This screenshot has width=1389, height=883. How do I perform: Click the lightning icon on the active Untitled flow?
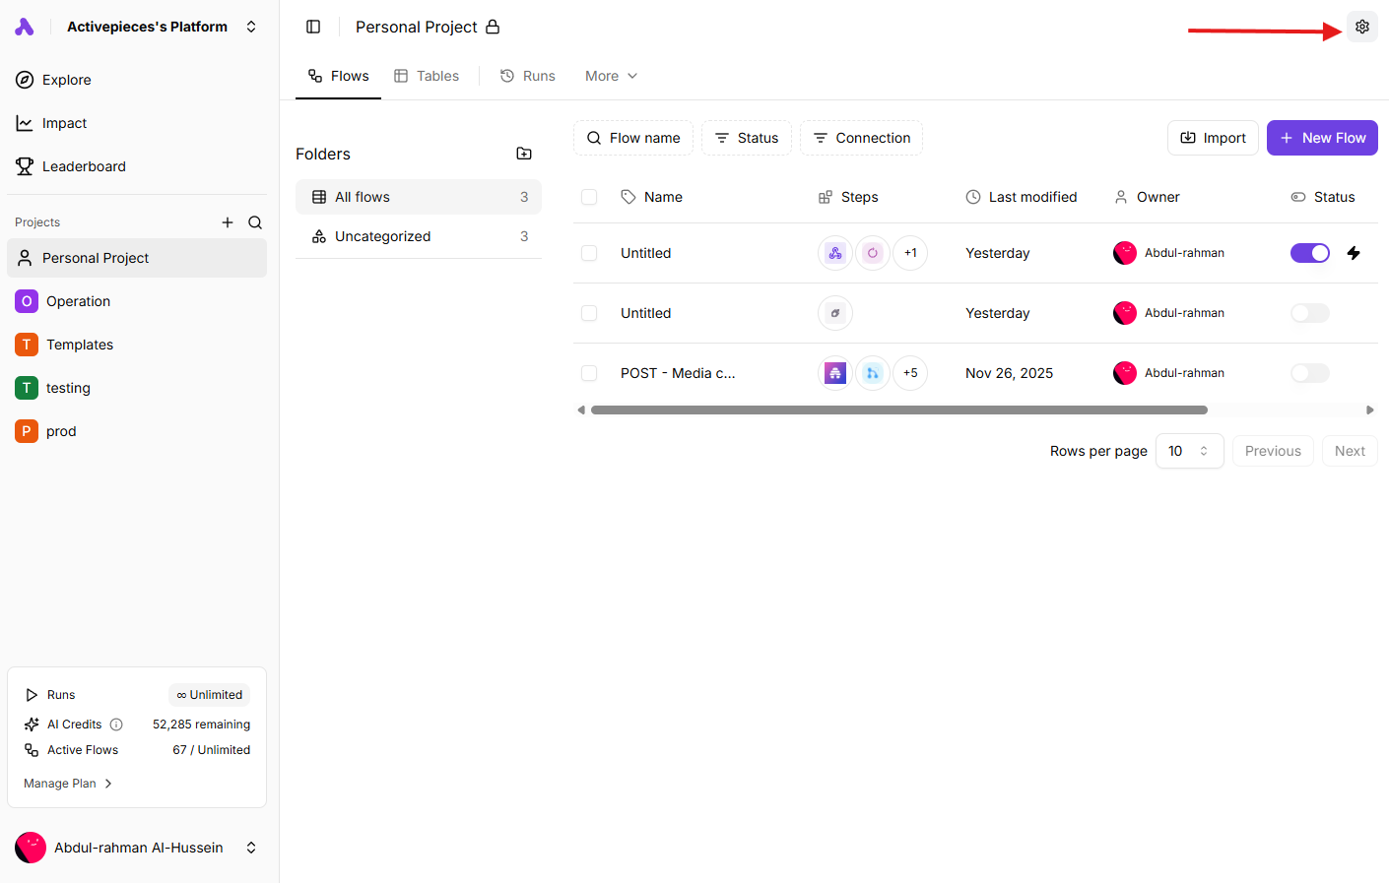pos(1354,253)
